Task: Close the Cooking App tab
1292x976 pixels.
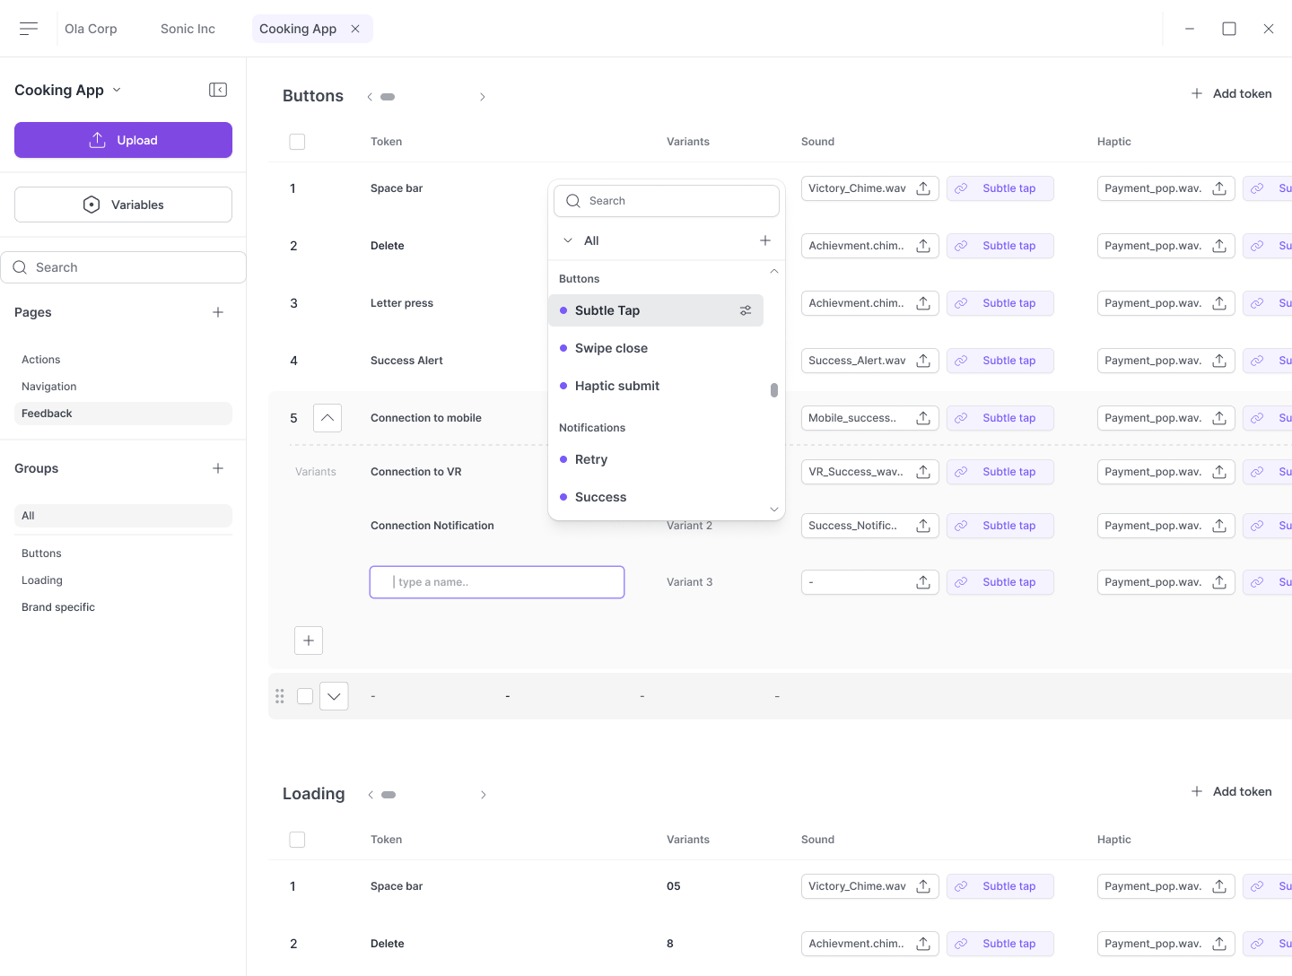Action: pos(355,29)
